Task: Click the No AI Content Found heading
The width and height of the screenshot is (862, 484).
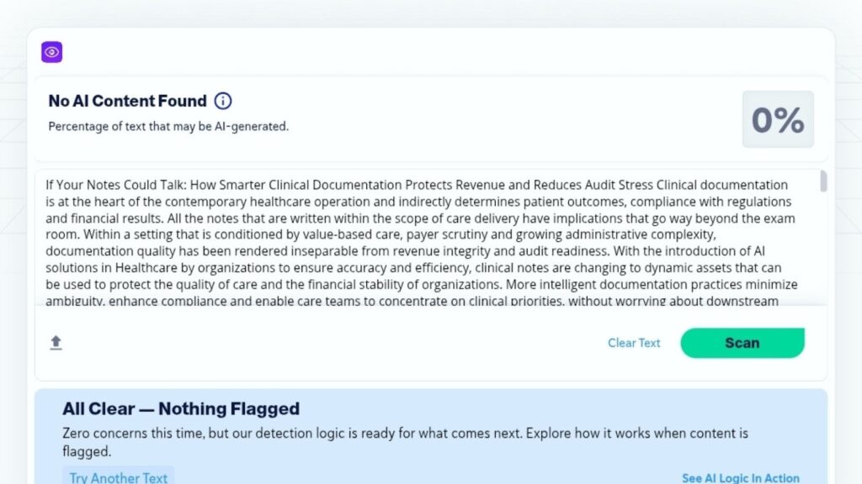Action: point(127,101)
